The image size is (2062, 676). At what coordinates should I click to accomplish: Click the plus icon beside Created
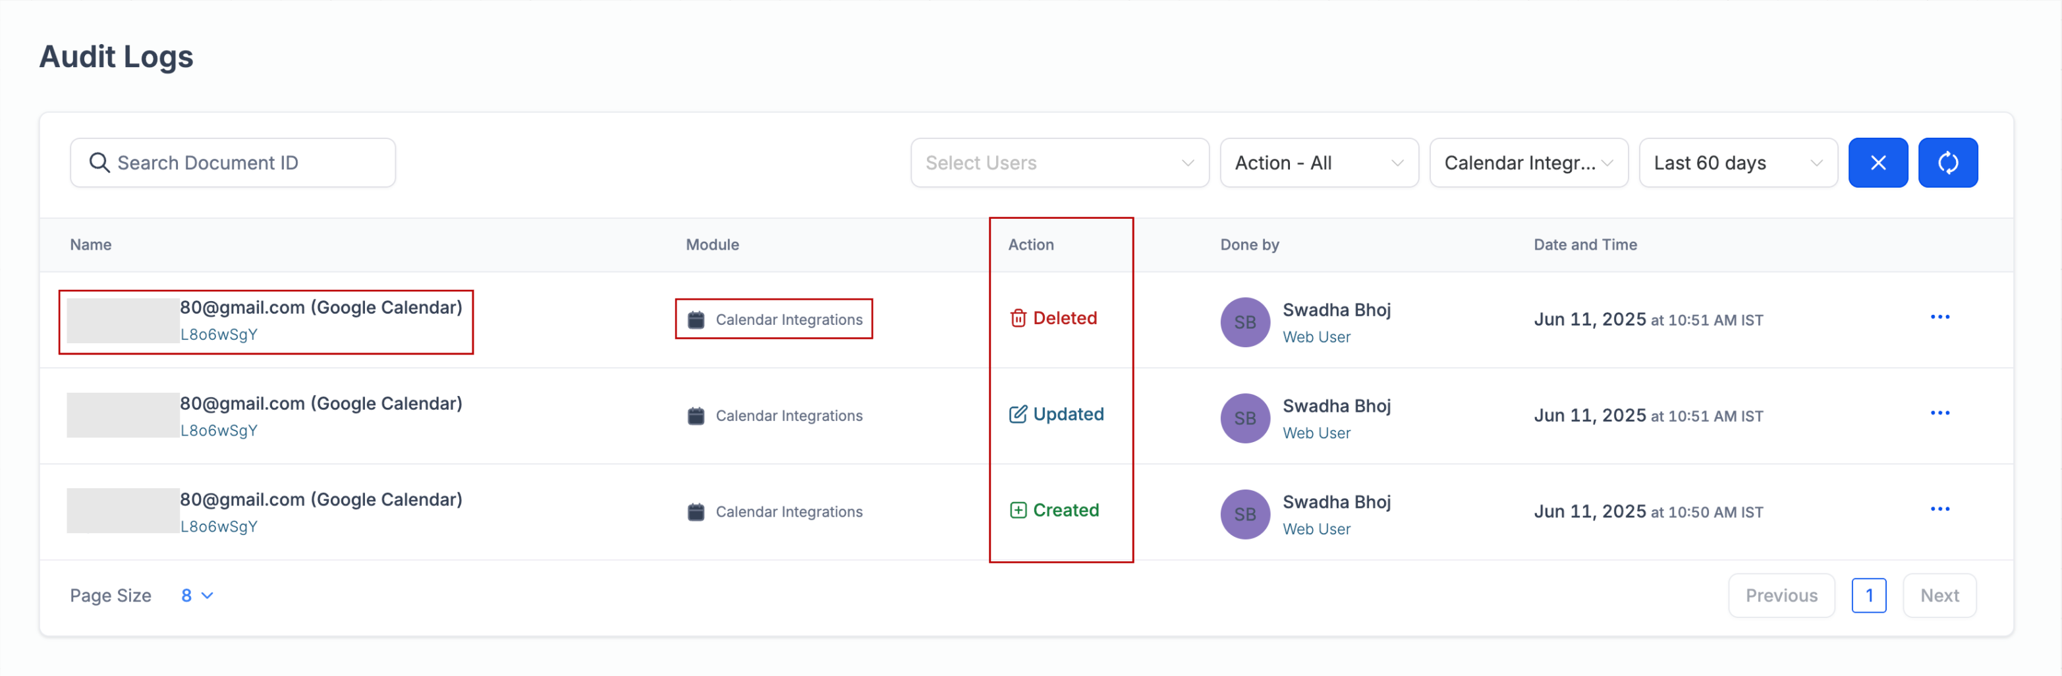point(1017,510)
